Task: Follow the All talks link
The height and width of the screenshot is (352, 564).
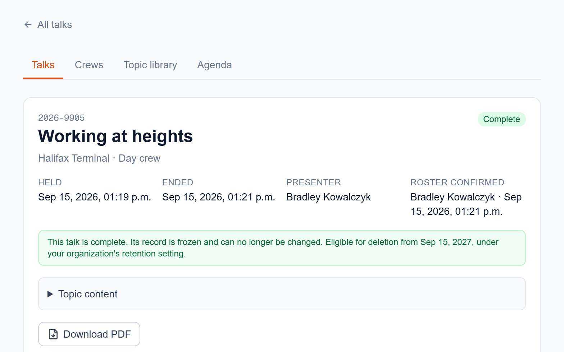Action: click(48, 24)
